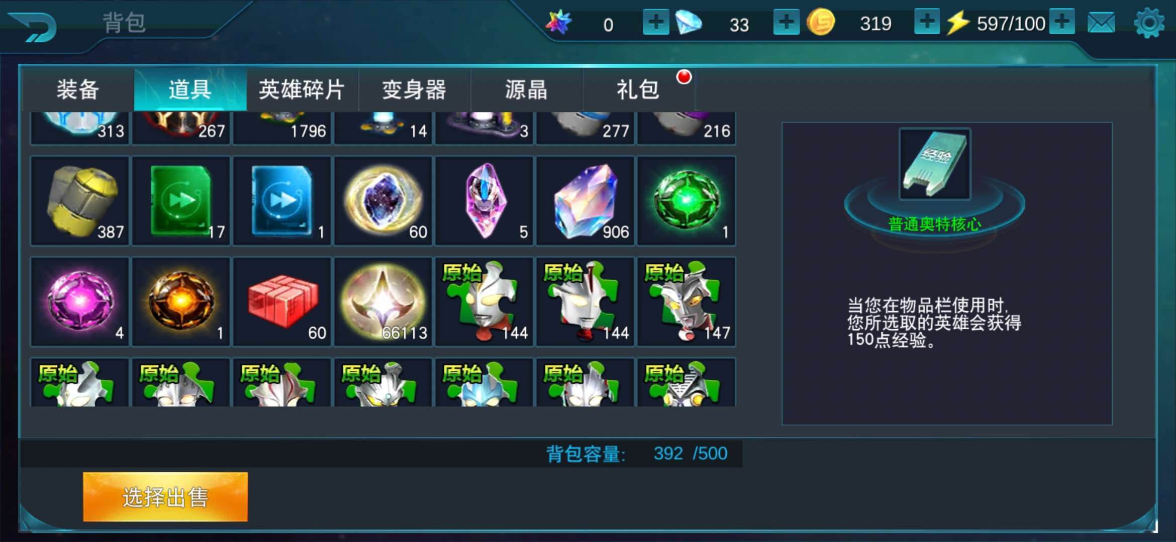Image resolution: width=1176 pixels, height=542 pixels.
Task: Switch to the 装备 tab
Action: [78, 90]
